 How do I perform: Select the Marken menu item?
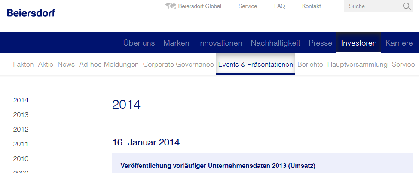click(176, 43)
